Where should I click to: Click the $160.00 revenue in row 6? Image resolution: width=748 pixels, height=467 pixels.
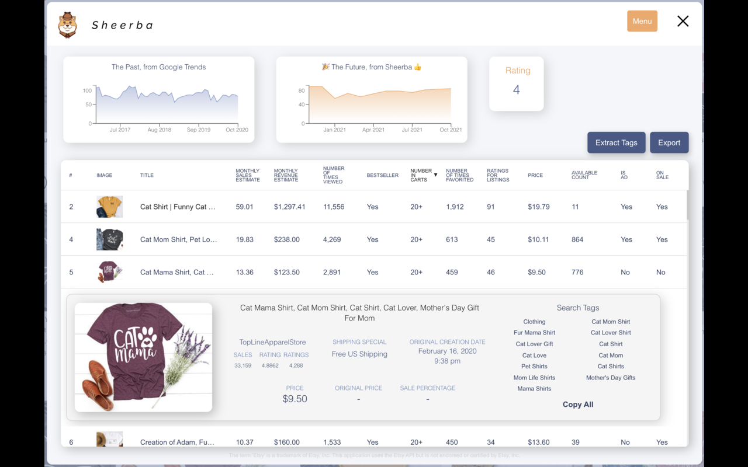287,442
